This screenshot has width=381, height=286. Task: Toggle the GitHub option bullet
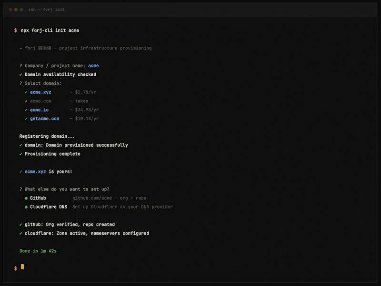point(26,198)
